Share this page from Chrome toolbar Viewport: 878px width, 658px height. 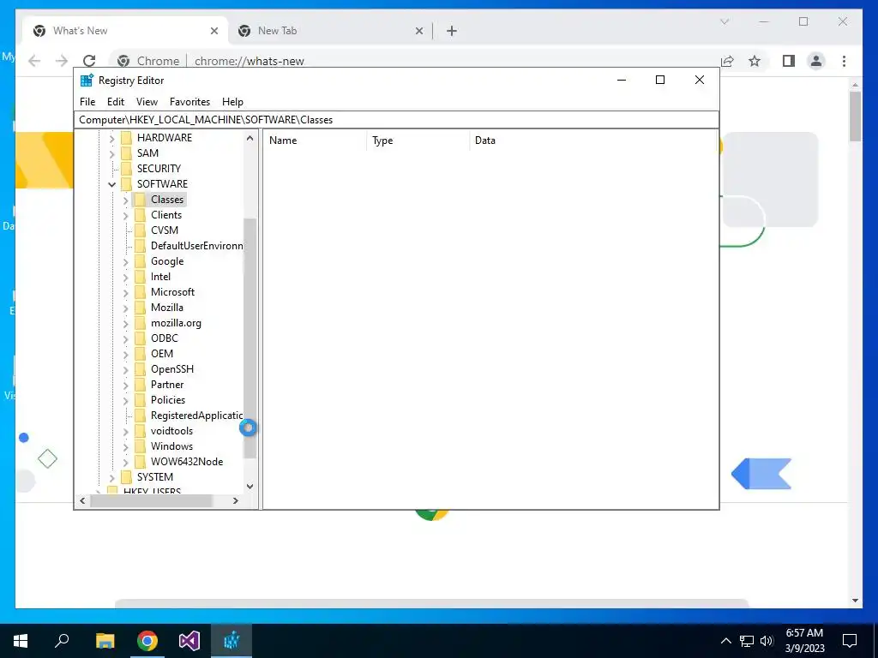[x=727, y=61]
